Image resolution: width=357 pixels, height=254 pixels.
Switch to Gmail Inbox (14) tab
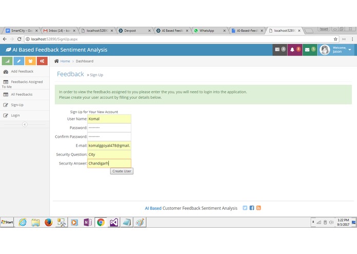point(59,30)
